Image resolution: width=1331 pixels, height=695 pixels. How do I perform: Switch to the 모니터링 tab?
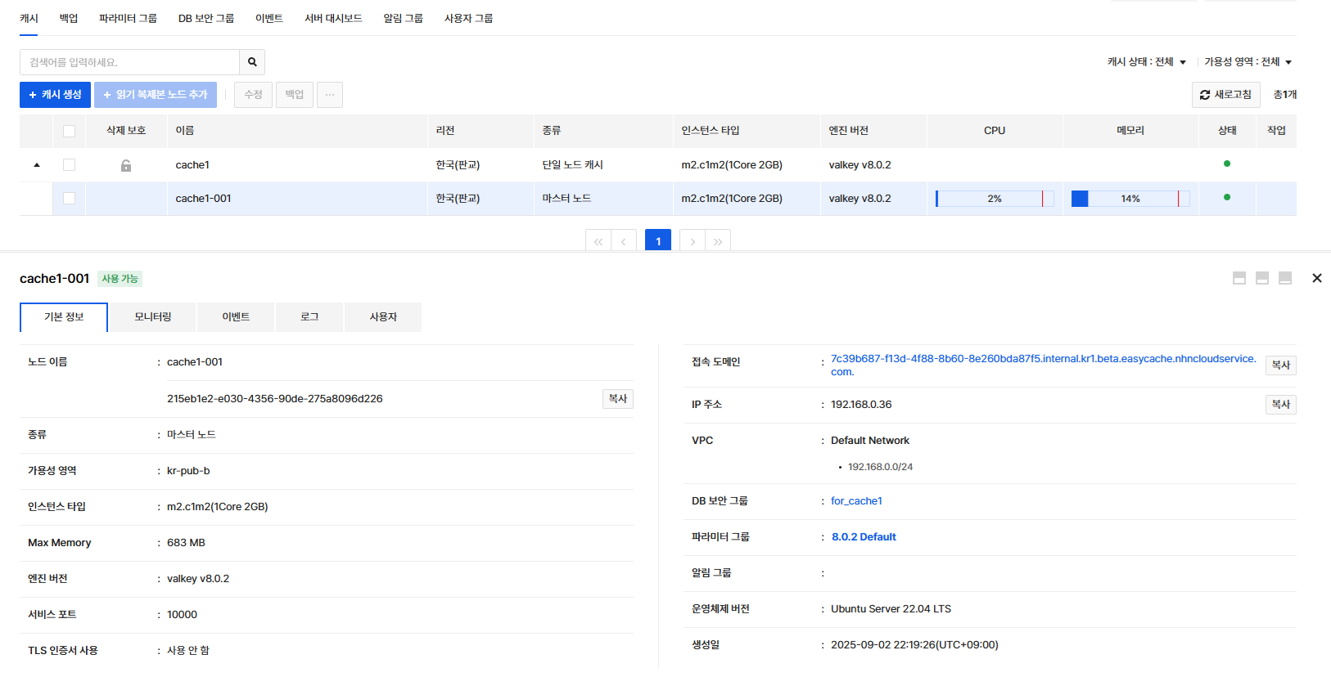(x=153, y=317)
